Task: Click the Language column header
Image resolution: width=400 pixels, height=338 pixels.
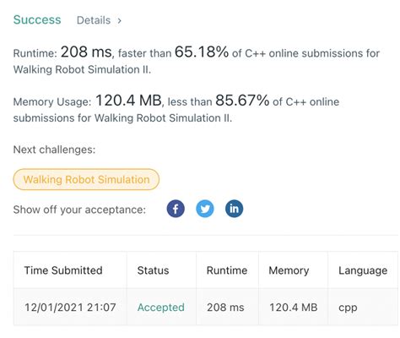Action: pos(363,270)
